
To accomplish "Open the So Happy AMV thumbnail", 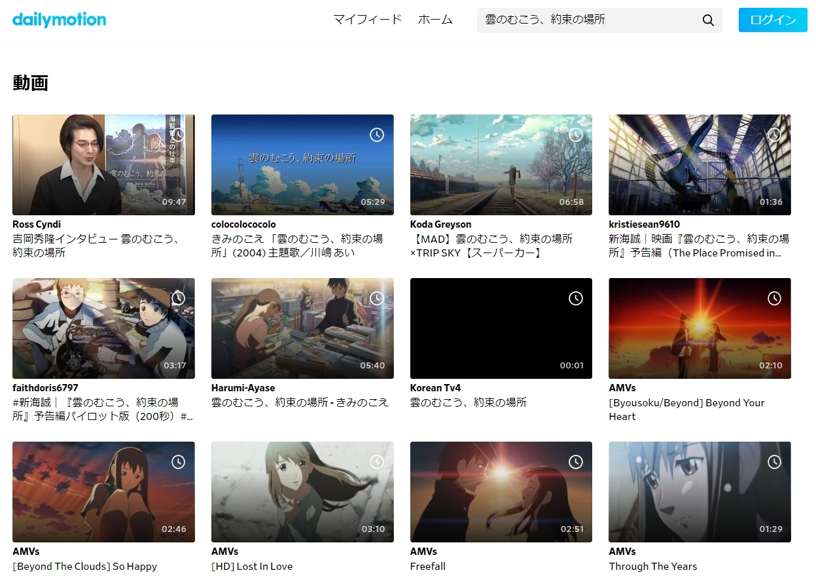I will (103, 492).
